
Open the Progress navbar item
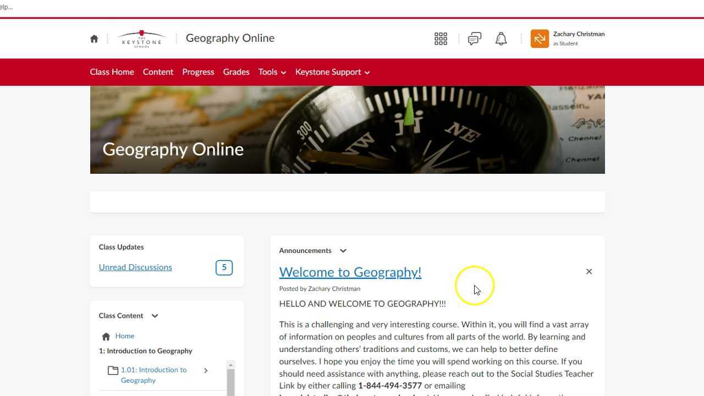(x=198, y=72)
